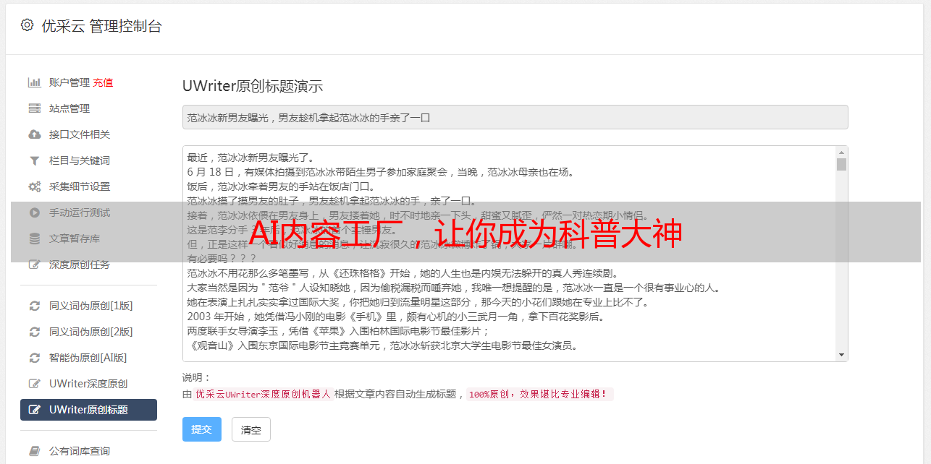The image size is (931, 464).
Task: Click the bar chart icon for 账户管理
Action: (34, 82)
